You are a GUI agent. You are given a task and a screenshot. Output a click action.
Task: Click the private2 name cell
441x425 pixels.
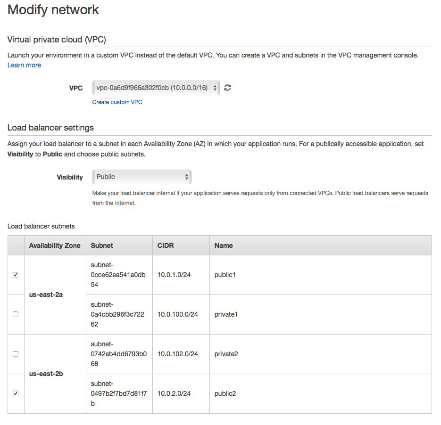coord(226,354)
